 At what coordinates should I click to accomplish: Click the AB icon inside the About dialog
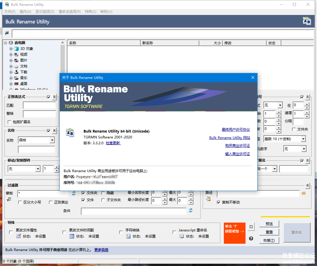(x=70, y=132)
